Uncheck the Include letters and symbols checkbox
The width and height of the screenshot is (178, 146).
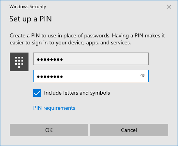tap(37, 93)
